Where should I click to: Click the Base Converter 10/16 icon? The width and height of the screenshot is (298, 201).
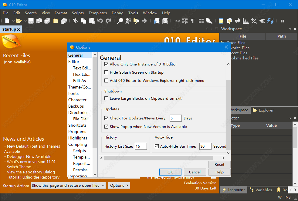270,21
